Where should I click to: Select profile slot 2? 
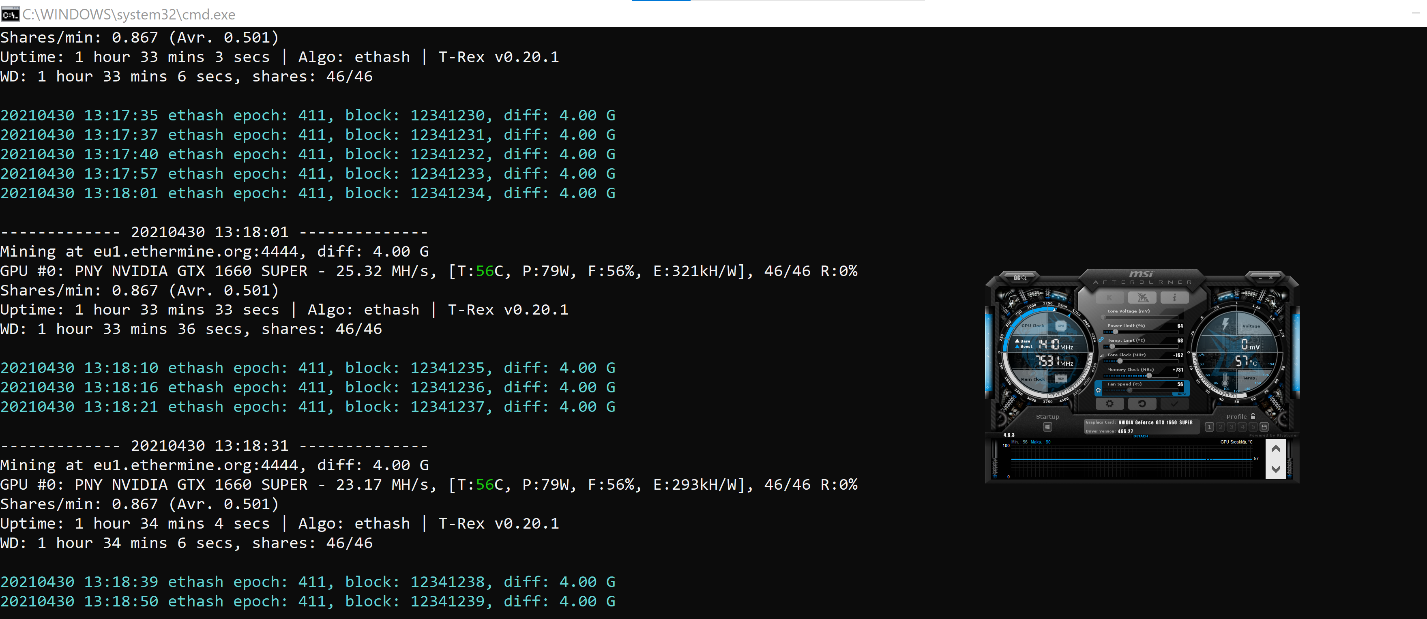click(1220, 427)
